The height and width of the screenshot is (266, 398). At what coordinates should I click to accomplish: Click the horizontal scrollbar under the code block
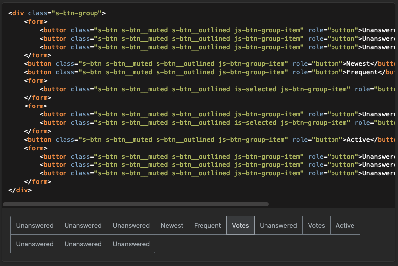click(136, 204)
